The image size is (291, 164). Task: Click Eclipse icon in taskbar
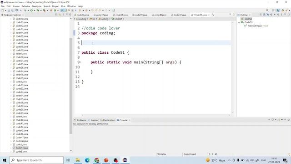(x=125, y=160)
